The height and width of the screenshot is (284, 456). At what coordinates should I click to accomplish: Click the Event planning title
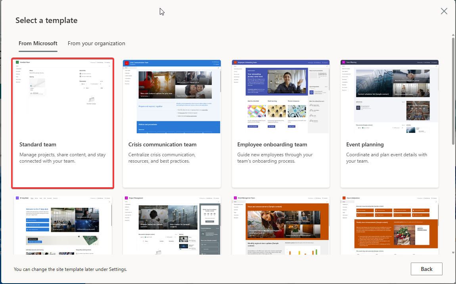point(365,145)
